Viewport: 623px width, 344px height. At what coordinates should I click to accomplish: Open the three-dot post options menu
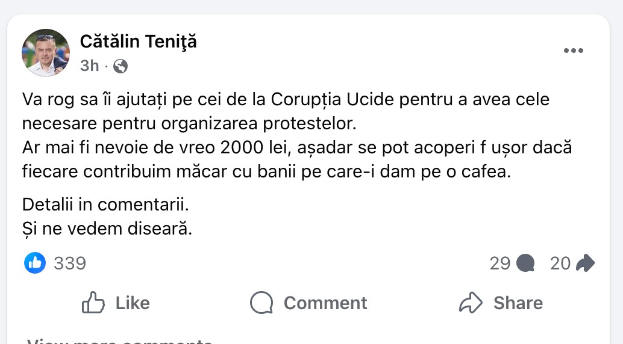(x=573, y=51)
